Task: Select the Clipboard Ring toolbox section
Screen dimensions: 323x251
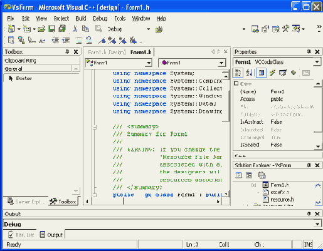Action: [41, 61]
